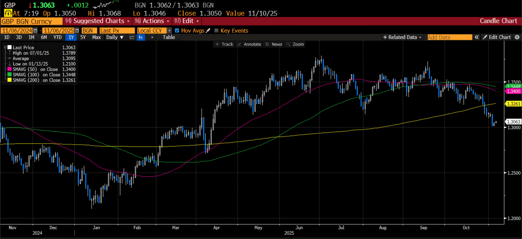Open the calendar picker beside 11/06/2024
Screen dimensions: 522x239
[x=35, y=31]
